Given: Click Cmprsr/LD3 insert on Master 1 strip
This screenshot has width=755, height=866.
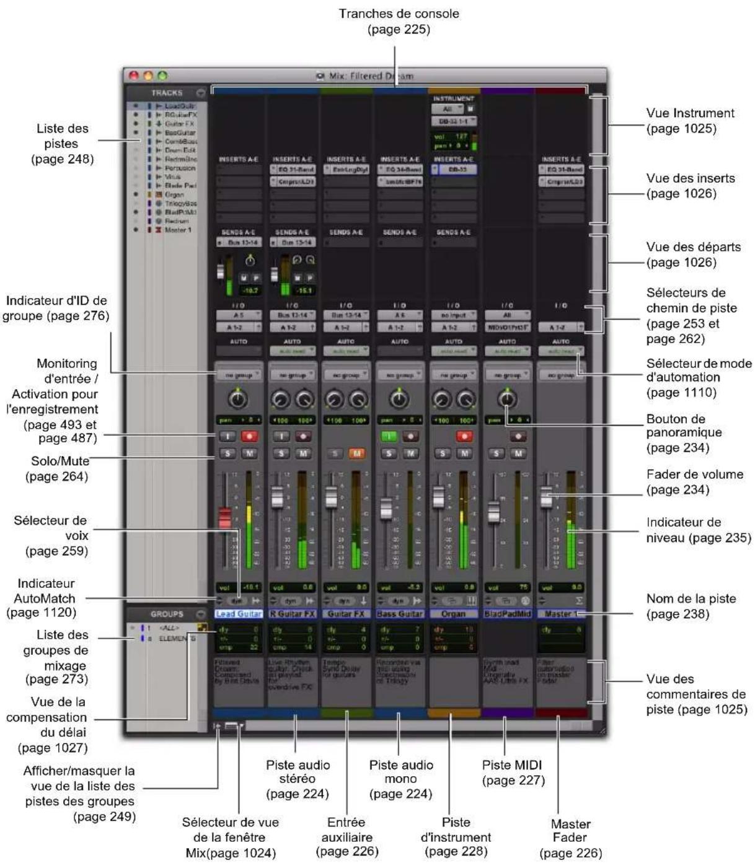Looking at the screenshot, I should [561, 182].
